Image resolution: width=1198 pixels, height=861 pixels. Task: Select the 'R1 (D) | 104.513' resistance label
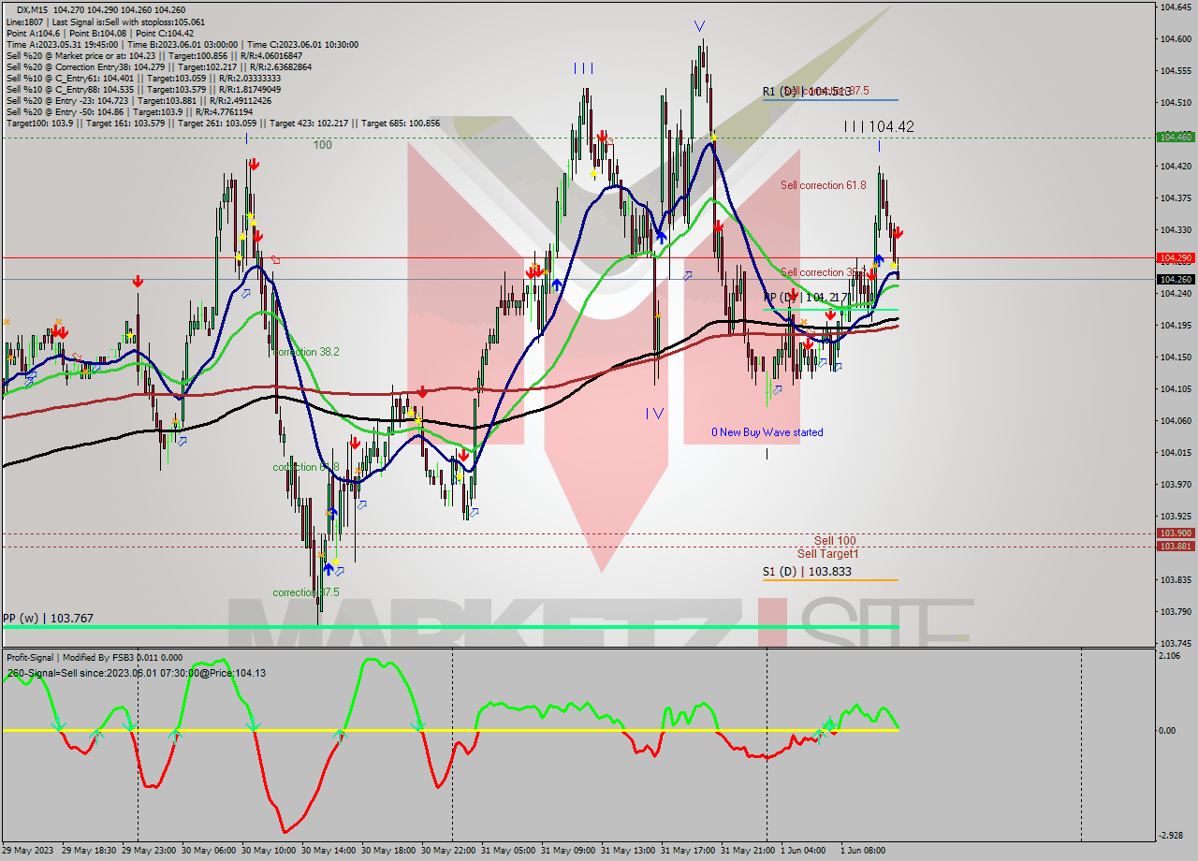click(x=807, y=92)
